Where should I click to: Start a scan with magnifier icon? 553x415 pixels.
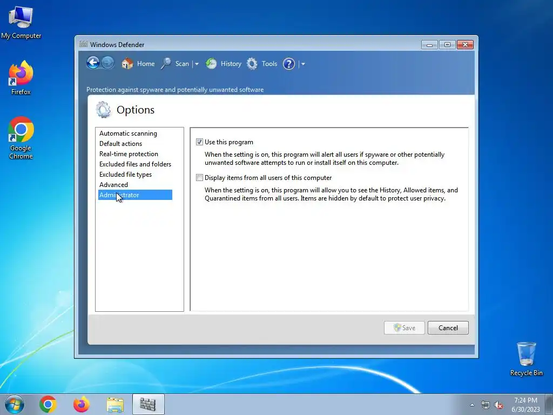click(x=166, y=64)
